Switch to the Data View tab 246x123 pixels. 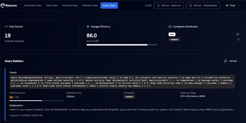pos(52,5)
